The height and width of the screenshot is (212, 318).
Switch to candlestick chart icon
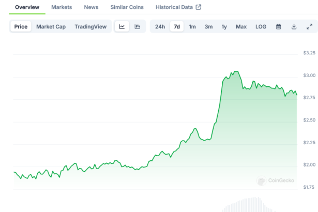point(137,26)
